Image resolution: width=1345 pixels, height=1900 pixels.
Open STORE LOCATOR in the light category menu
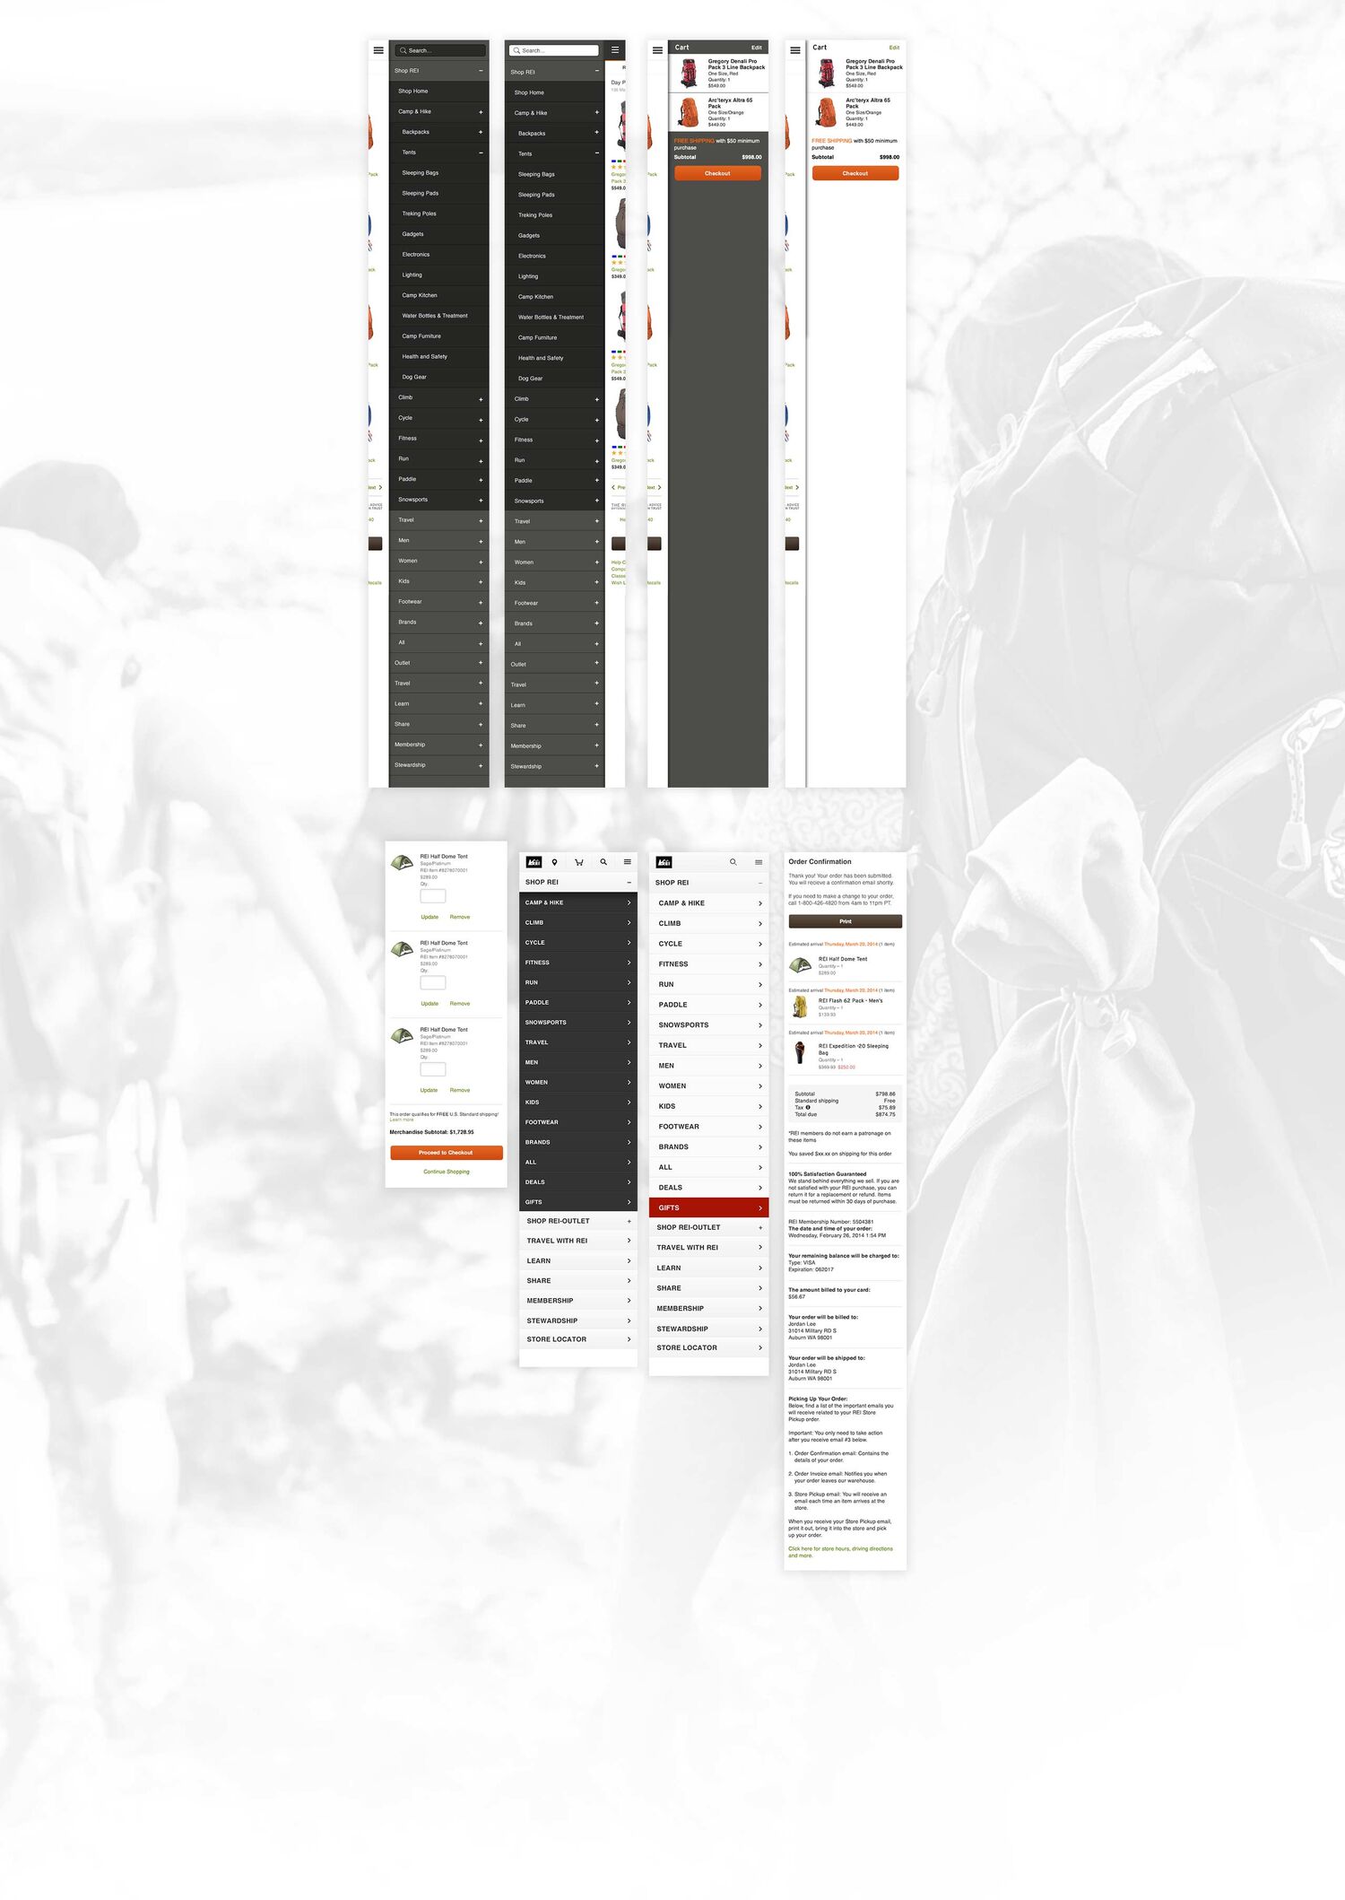(708, 1347)
